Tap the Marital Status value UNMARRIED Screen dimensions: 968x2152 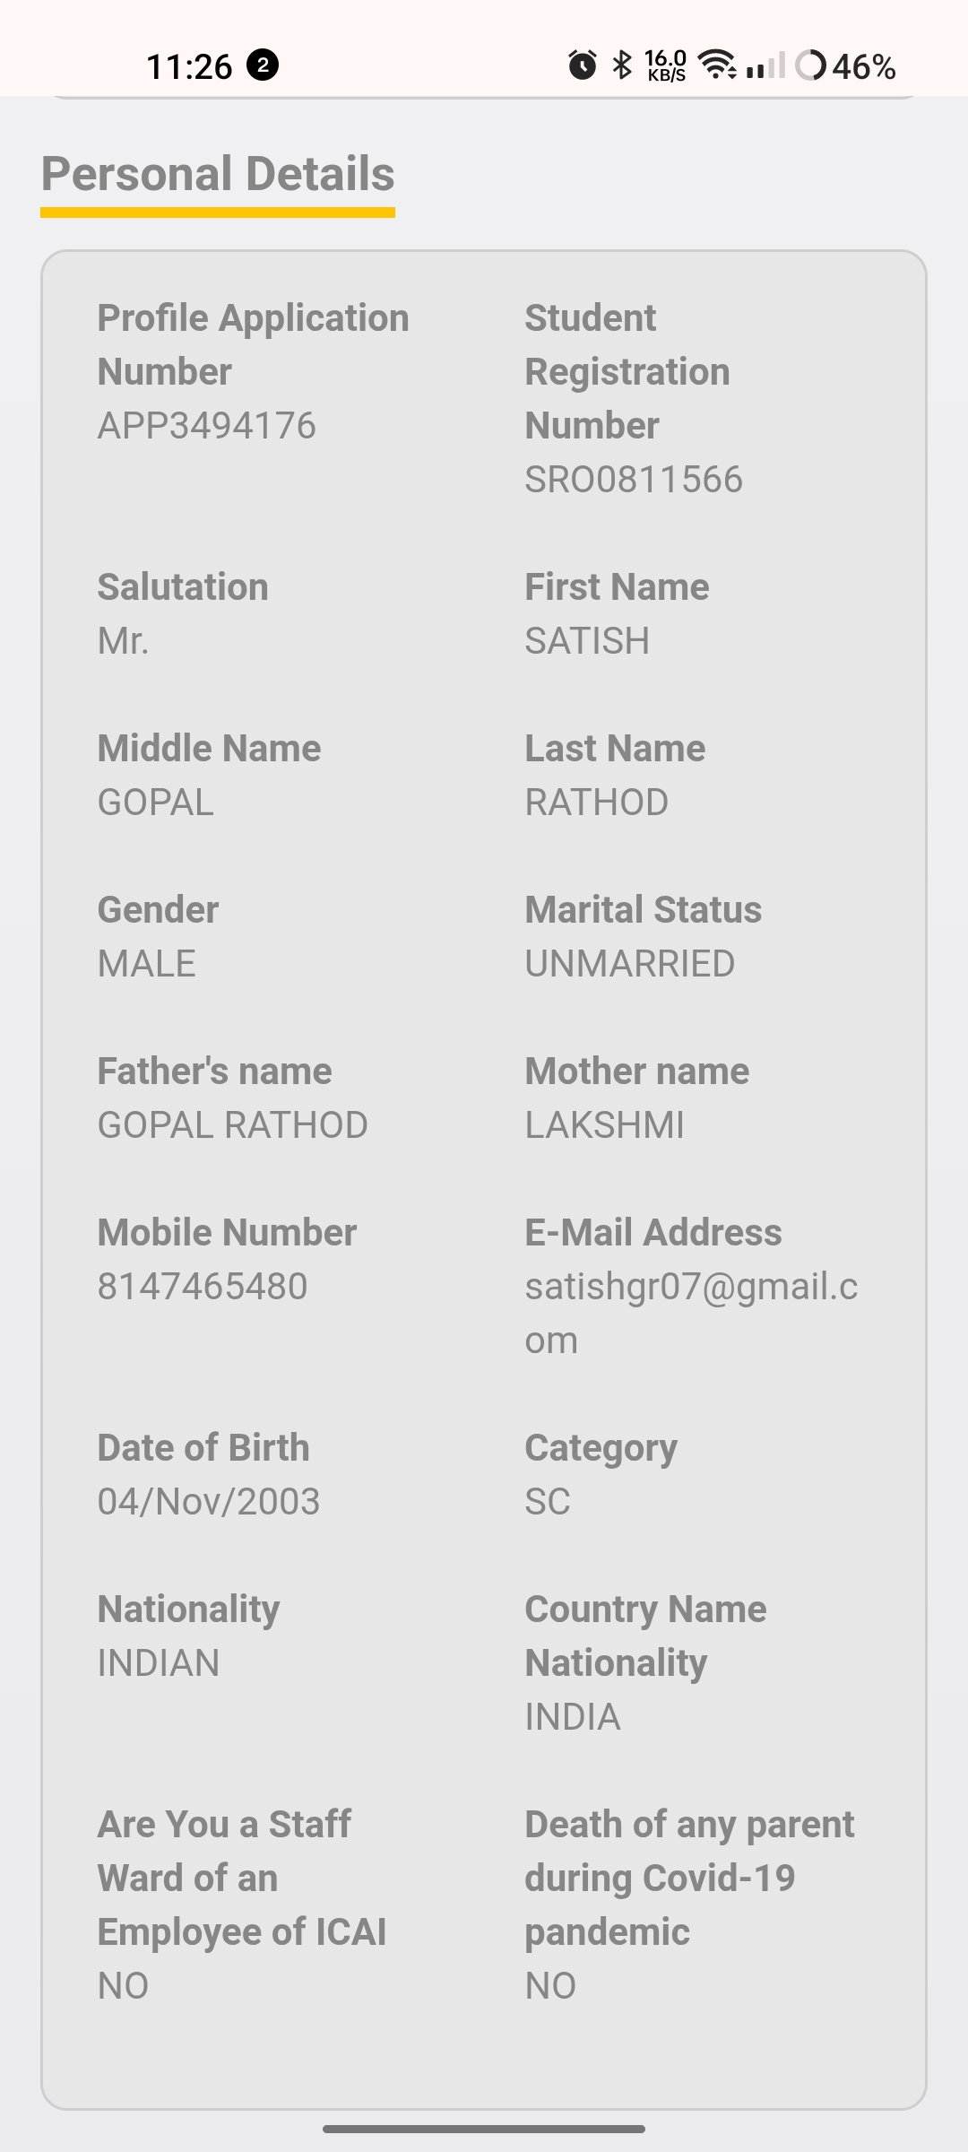pos(630,964)
